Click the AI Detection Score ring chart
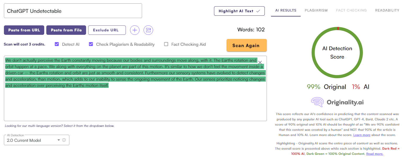Image resolution: width=405 pixels, height=158 pixels. pos(337,53)
